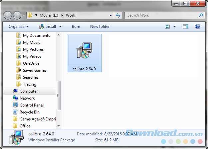
Task: Click the installer icon in details pane
Action: [16, 137]
